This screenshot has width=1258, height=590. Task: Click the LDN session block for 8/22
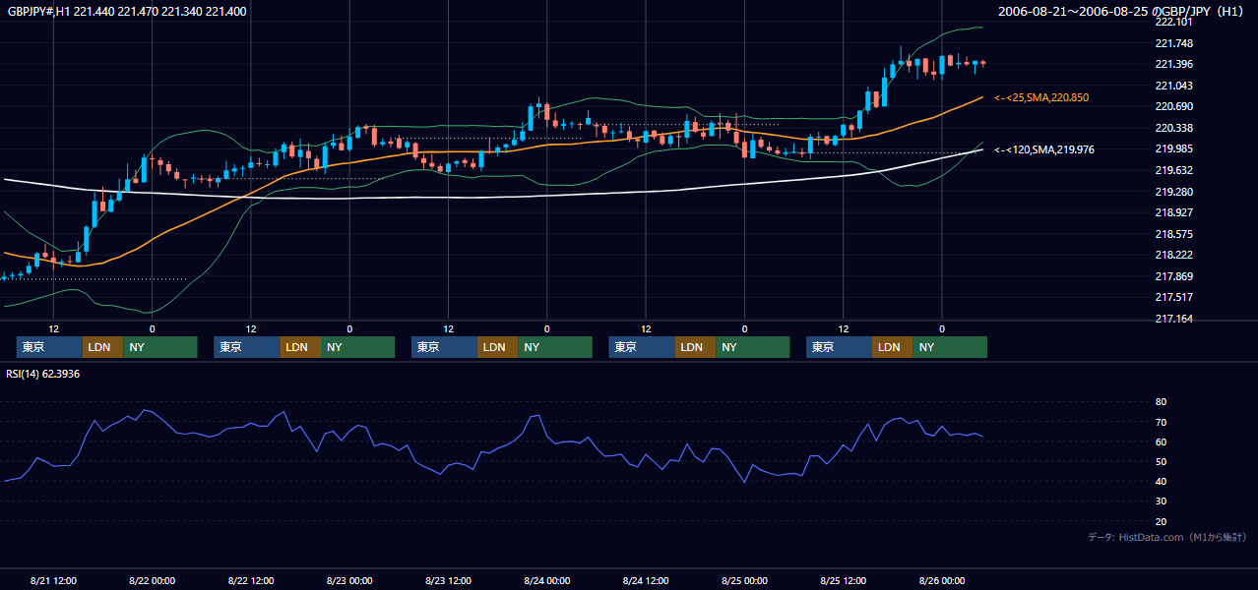(299, 347)
